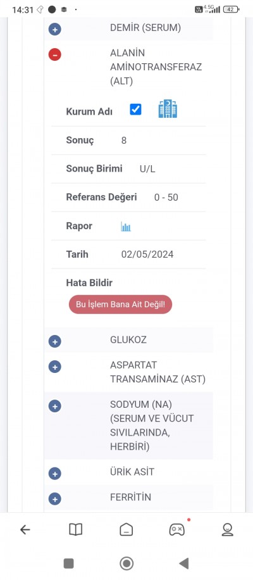Tap the Android back triangle button
253x580 pixels.
pyautogui.click(x=184, y=564)
